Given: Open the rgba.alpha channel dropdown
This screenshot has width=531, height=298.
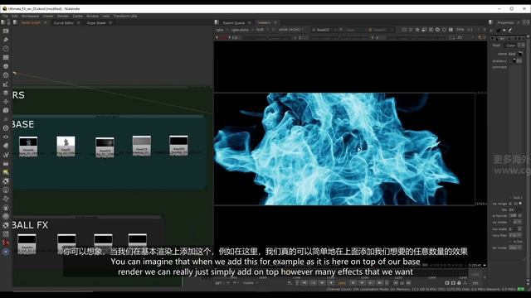Looking at the screenshot, I should [x=241, y=30].
